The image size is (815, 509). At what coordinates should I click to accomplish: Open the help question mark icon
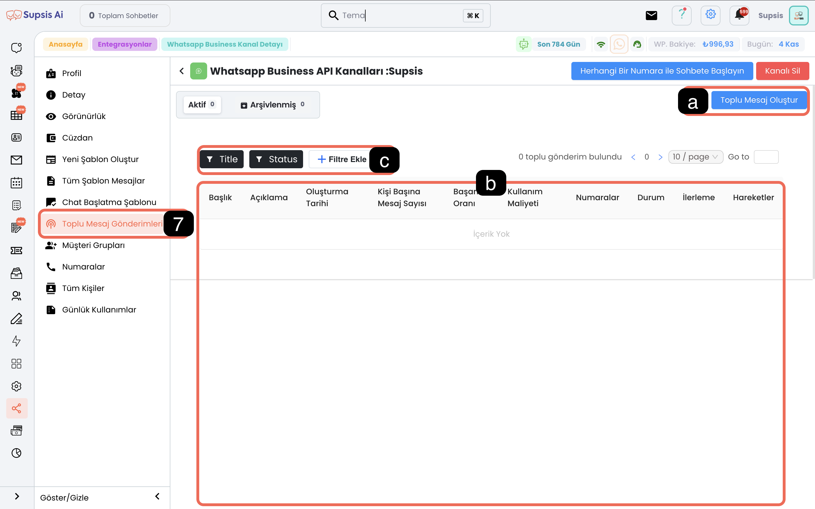tap(682, 16)
